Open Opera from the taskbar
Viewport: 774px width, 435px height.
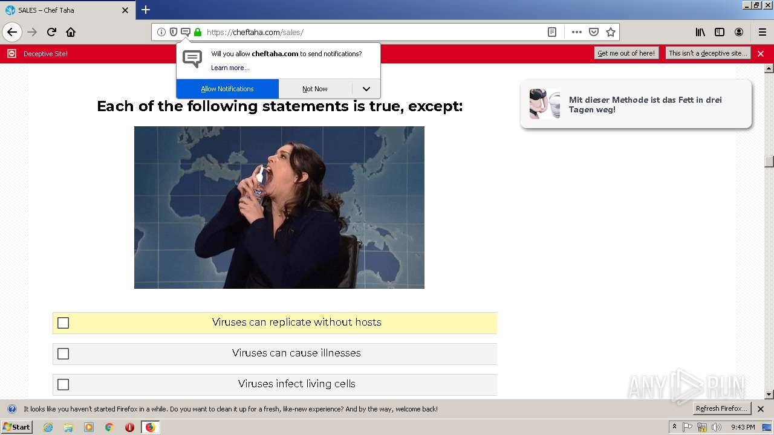coord(129,427)
